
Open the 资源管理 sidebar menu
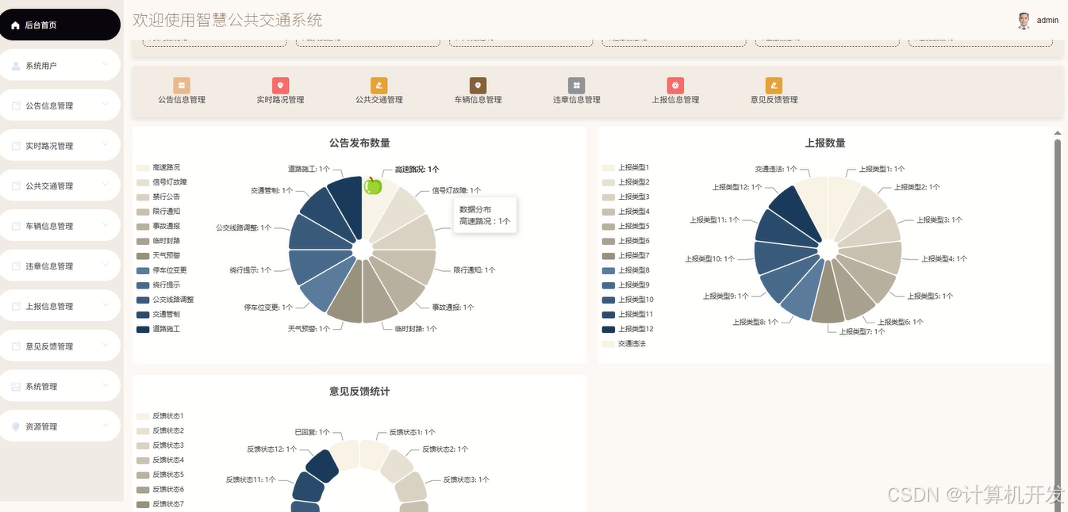(60, 426)
